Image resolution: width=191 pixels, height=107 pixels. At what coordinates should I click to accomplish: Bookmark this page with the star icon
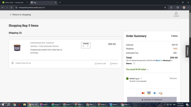click(165, 7)
